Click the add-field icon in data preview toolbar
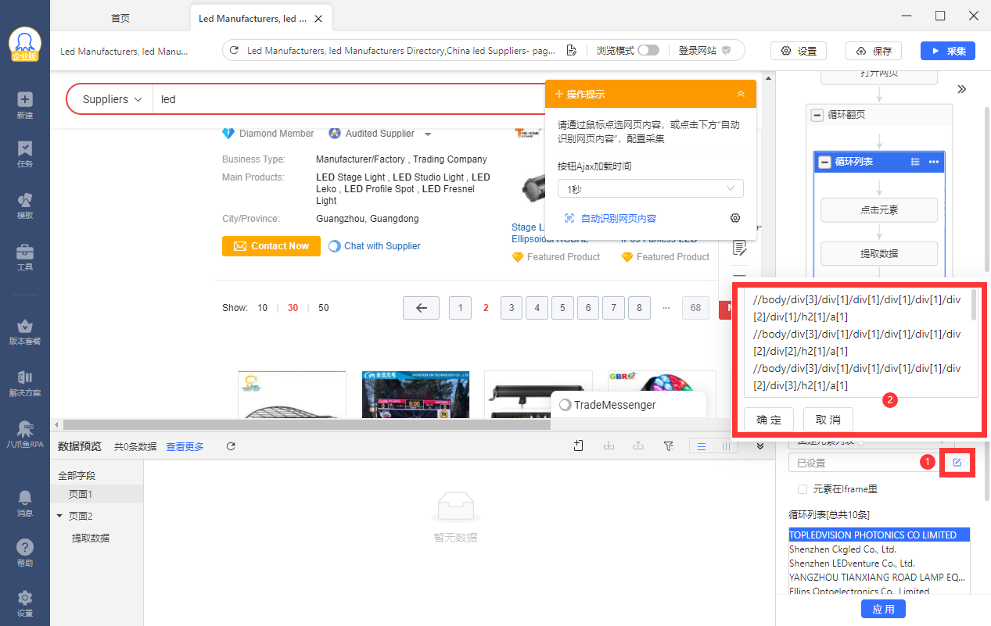Screen dimensions: 991x626 coord(579,445)
